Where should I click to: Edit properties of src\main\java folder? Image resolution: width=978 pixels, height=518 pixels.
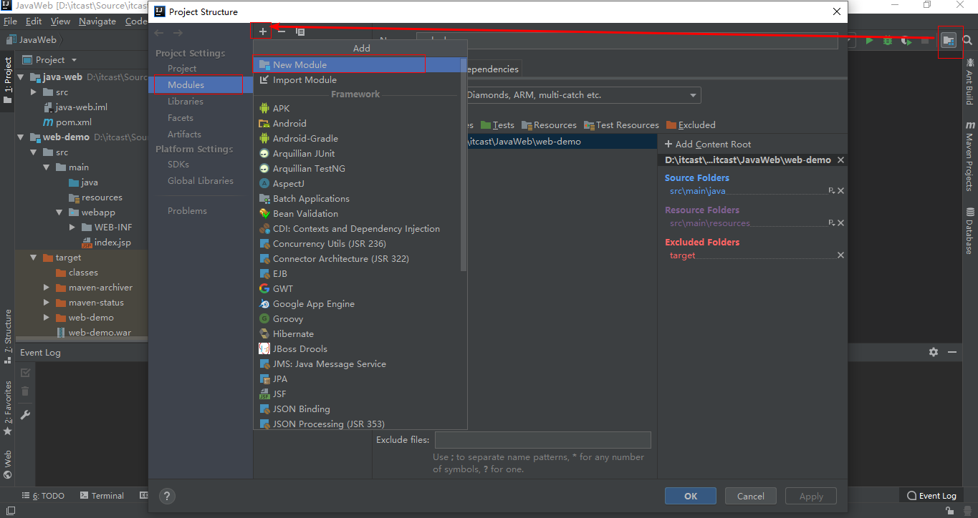pyautogui.click(x=831, y=191)
